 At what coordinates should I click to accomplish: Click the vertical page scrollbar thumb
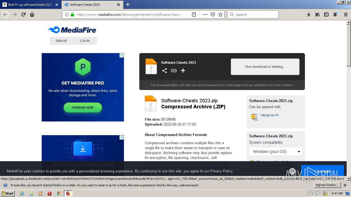(x=349, y=45)
